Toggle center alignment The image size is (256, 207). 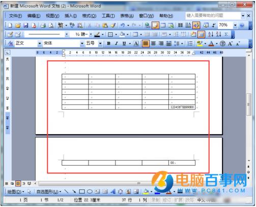[153, 43]
